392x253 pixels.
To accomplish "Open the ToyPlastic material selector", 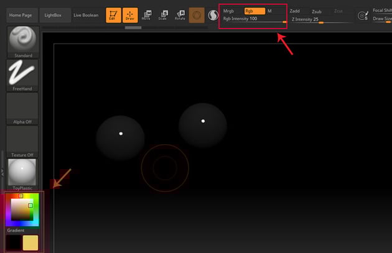I will tap(22, 174).
